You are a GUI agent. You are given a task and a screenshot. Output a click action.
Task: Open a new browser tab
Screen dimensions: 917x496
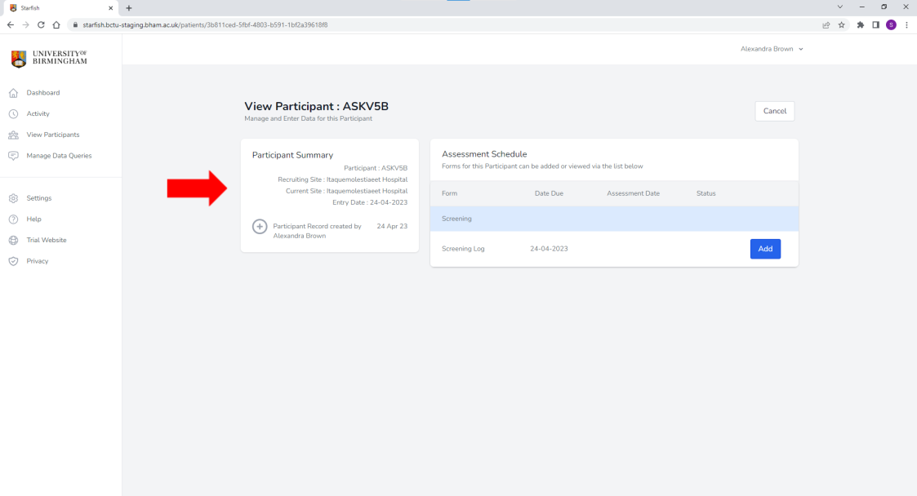[129, 8]
